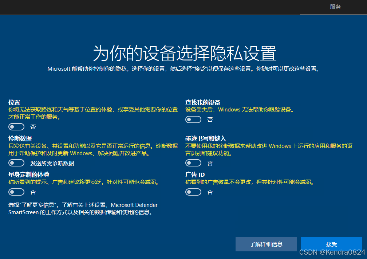Switch on 量身定制的体验 tailored experiences
Screen dimensions: 367x259
(16, 192)
